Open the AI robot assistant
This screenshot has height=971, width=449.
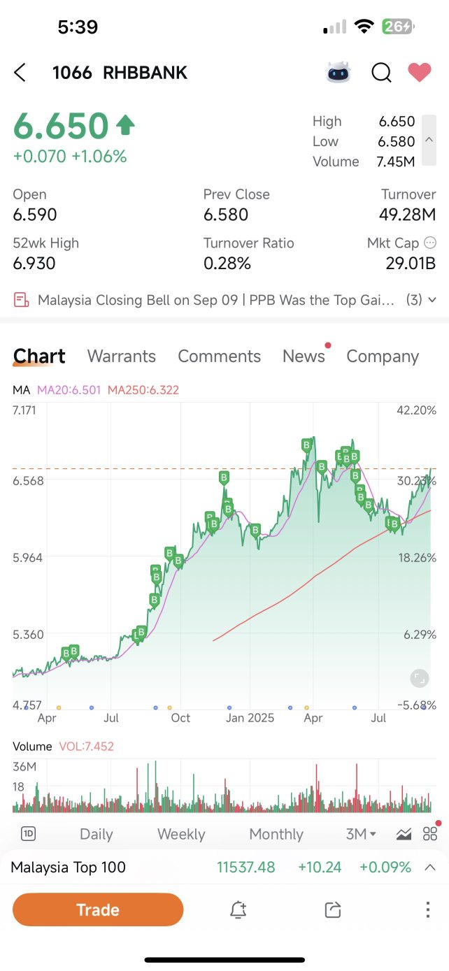click(x=338, y=73)
